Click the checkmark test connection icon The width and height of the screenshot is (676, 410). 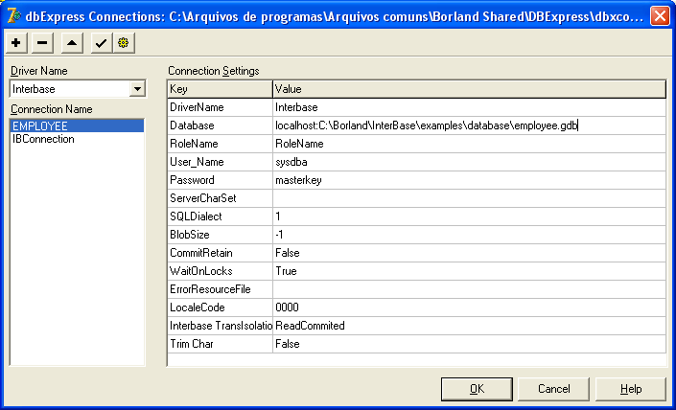coord(101,43)
